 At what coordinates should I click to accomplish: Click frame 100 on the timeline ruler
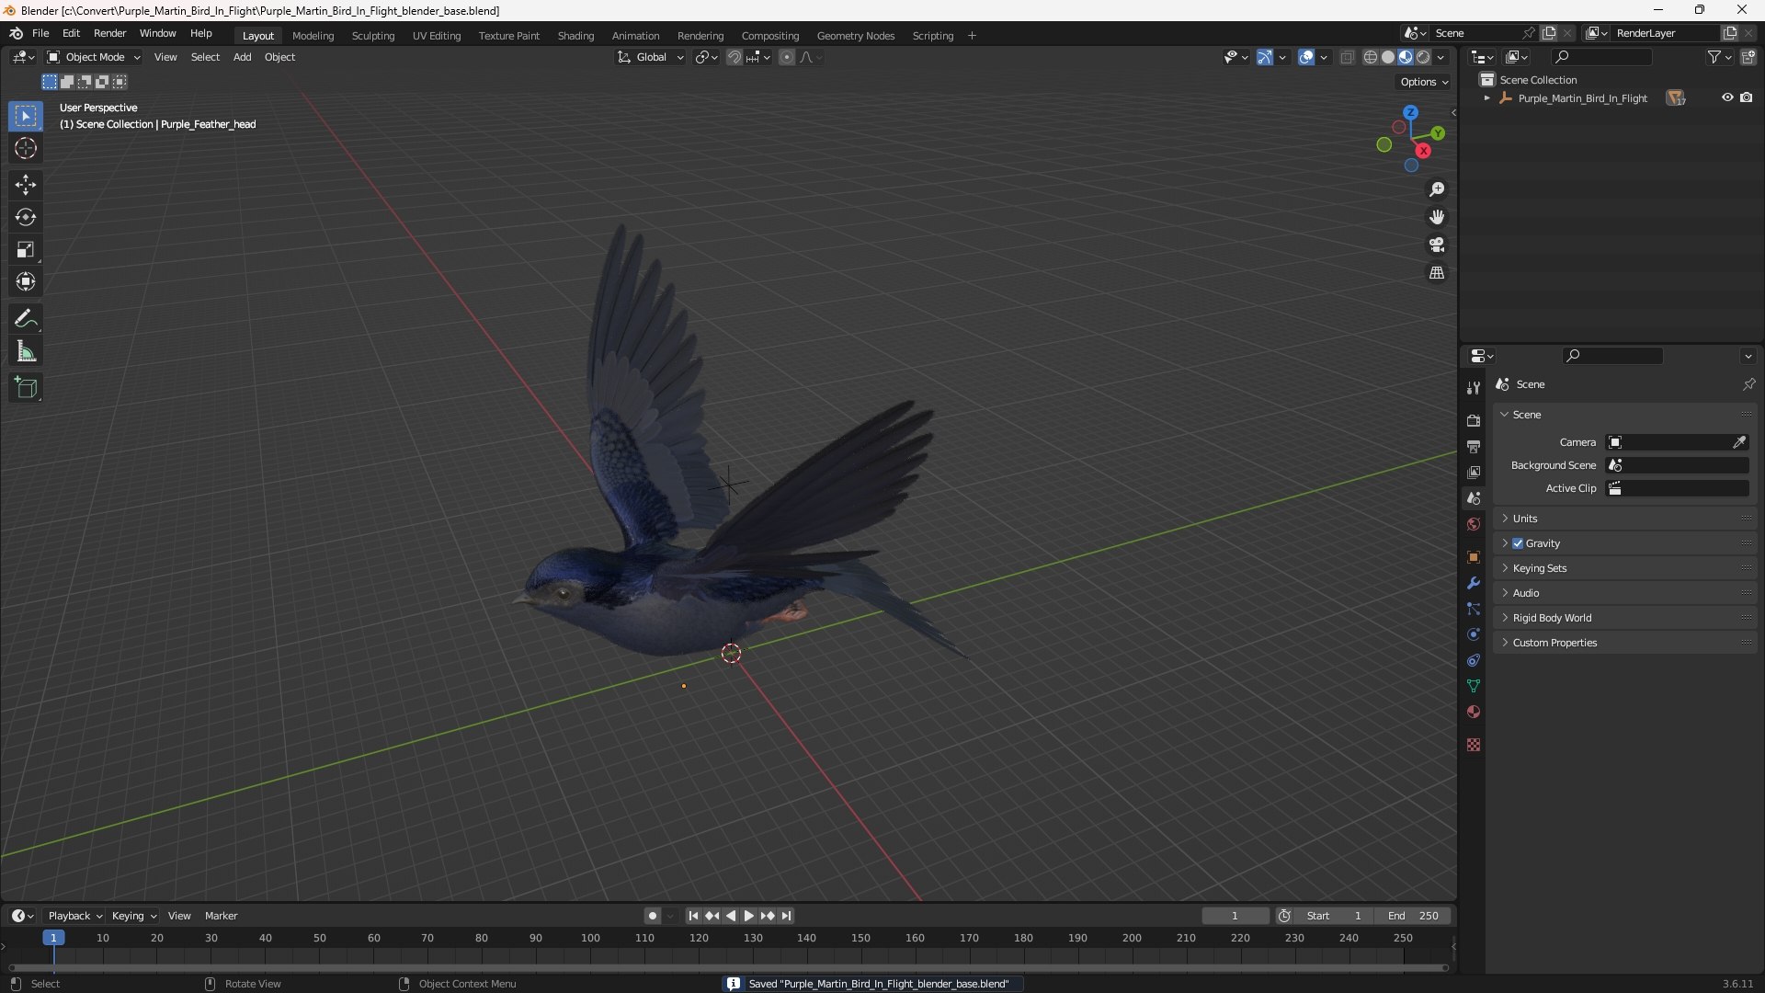pyautogui.click(x=590, y=938)
